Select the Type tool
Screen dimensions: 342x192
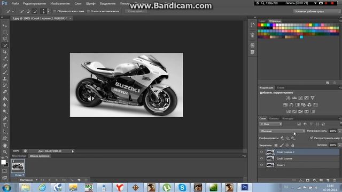click(x=5, y=125)
